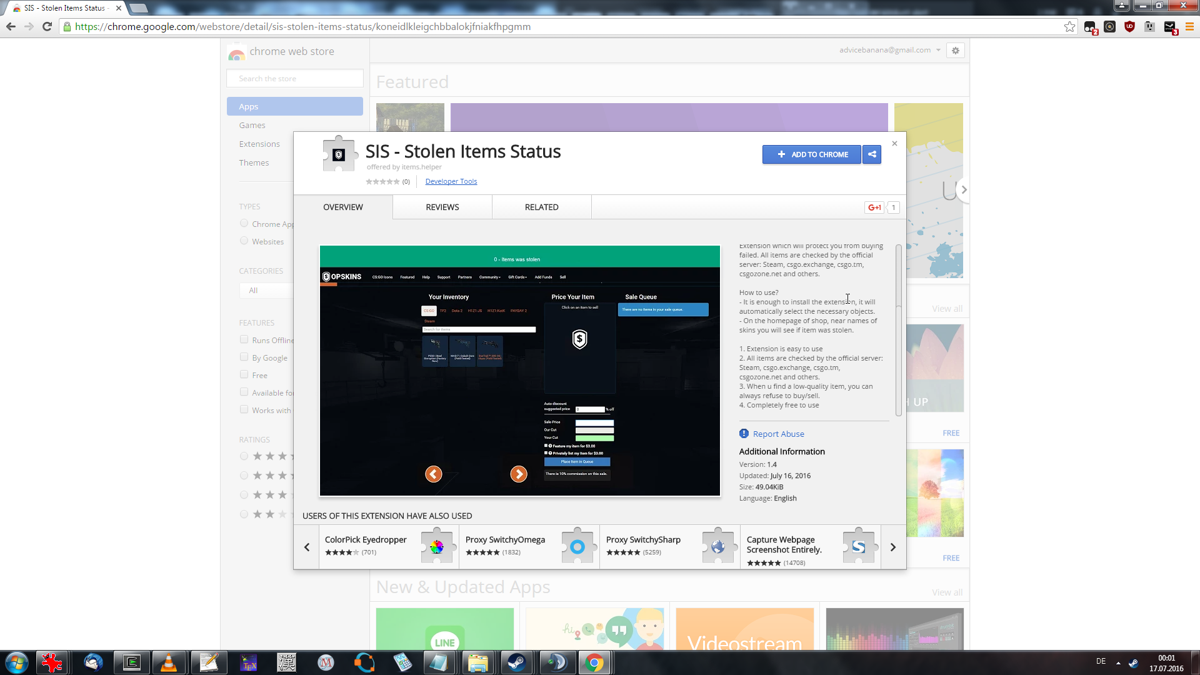Image resolution: width=1200 pixels, height=675 pixels.
Task: Open the Chrome menu hamburger icon
Action: [1189, 27]
